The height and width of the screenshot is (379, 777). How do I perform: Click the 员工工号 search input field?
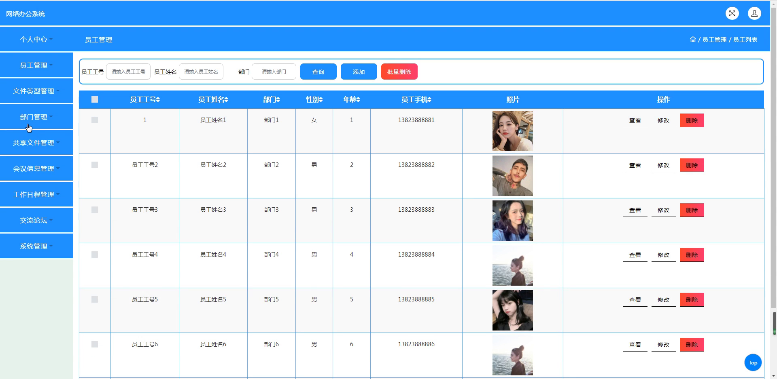(x=128, y=72)
